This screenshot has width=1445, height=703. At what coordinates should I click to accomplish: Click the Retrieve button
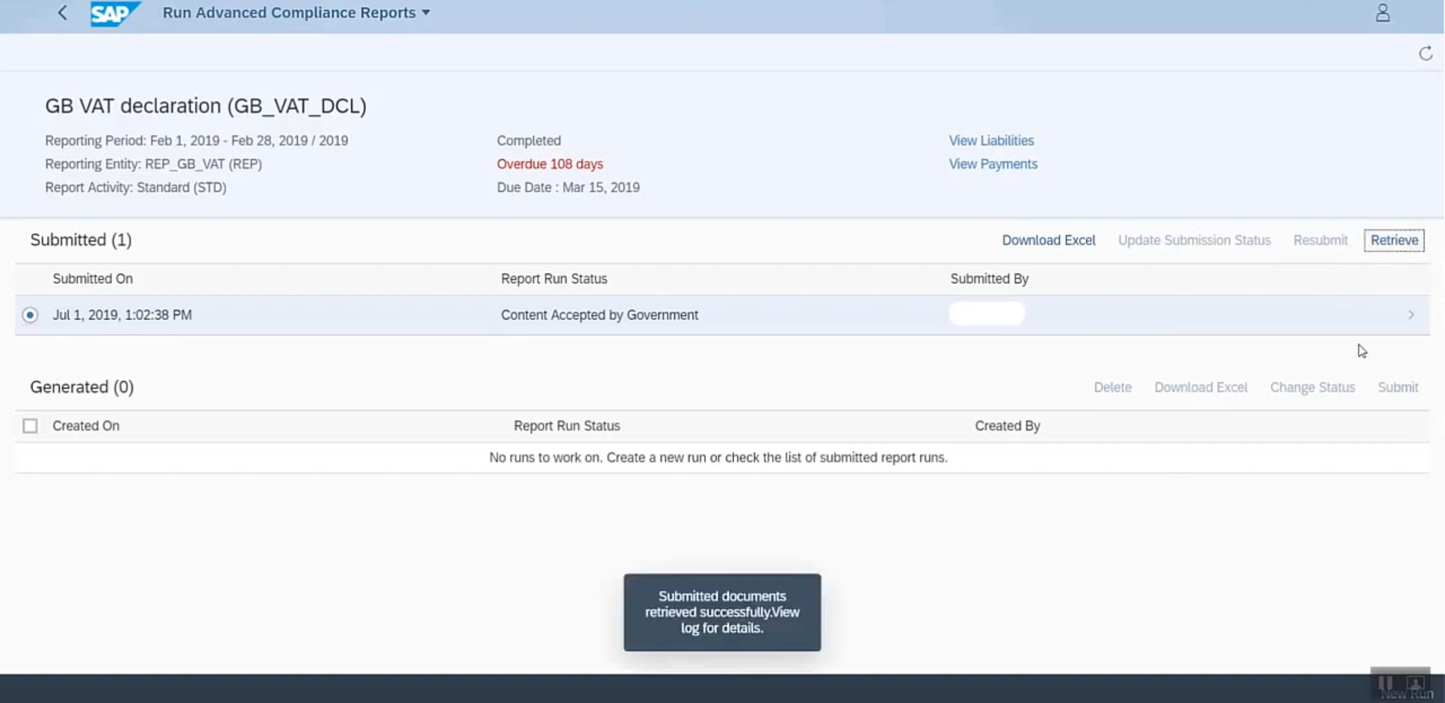[1394, 241]
